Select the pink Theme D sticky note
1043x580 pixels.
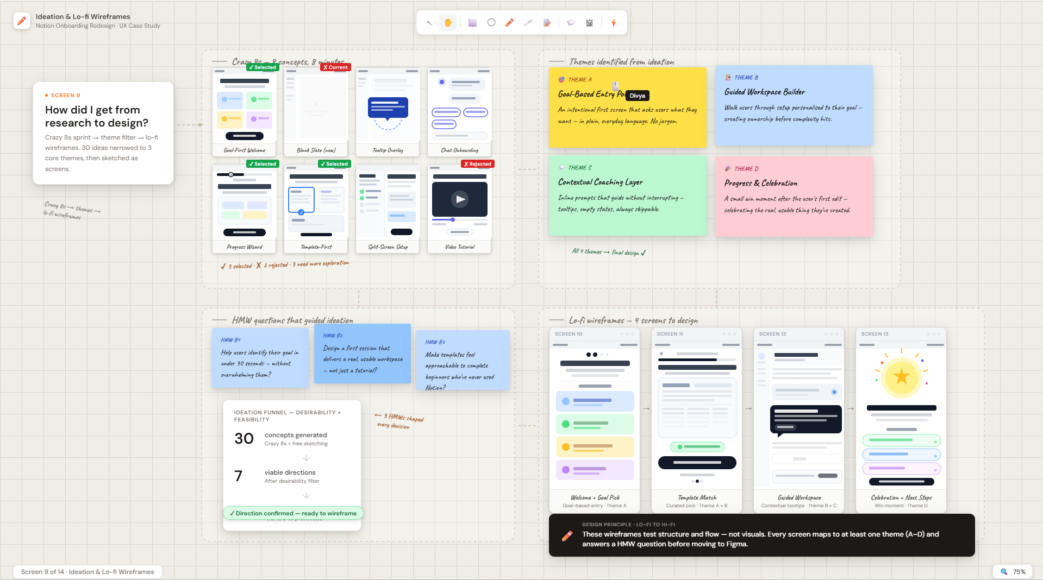click(x=794, y=197)
